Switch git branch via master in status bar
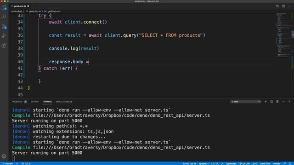Image resolution: width=294 pixels, height=165 pixels. [8, 164]
